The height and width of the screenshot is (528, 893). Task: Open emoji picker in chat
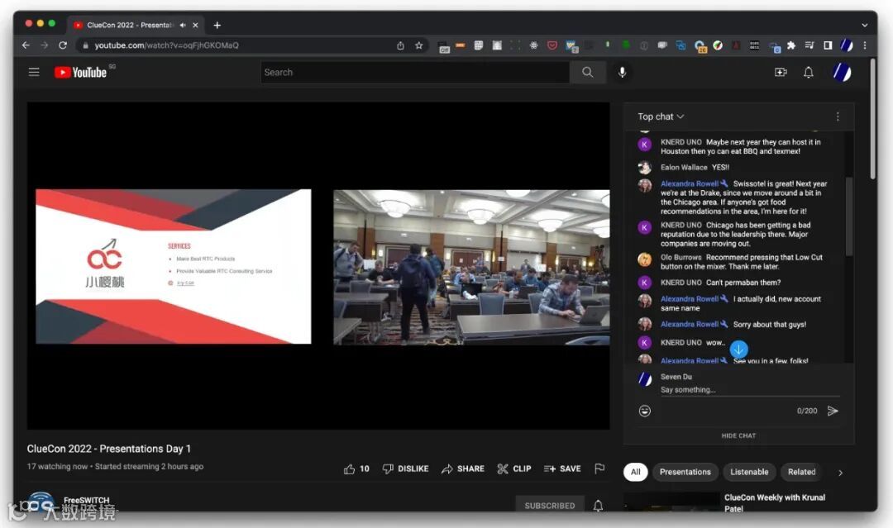click(644, 411)
